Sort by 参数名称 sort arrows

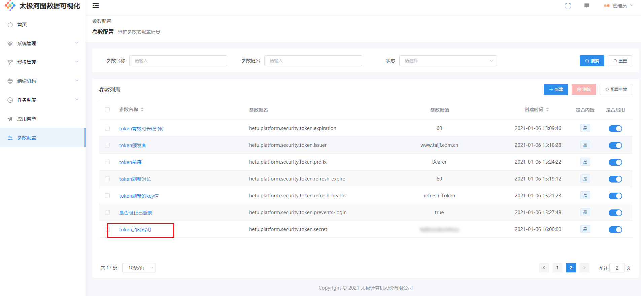(142, 109)
